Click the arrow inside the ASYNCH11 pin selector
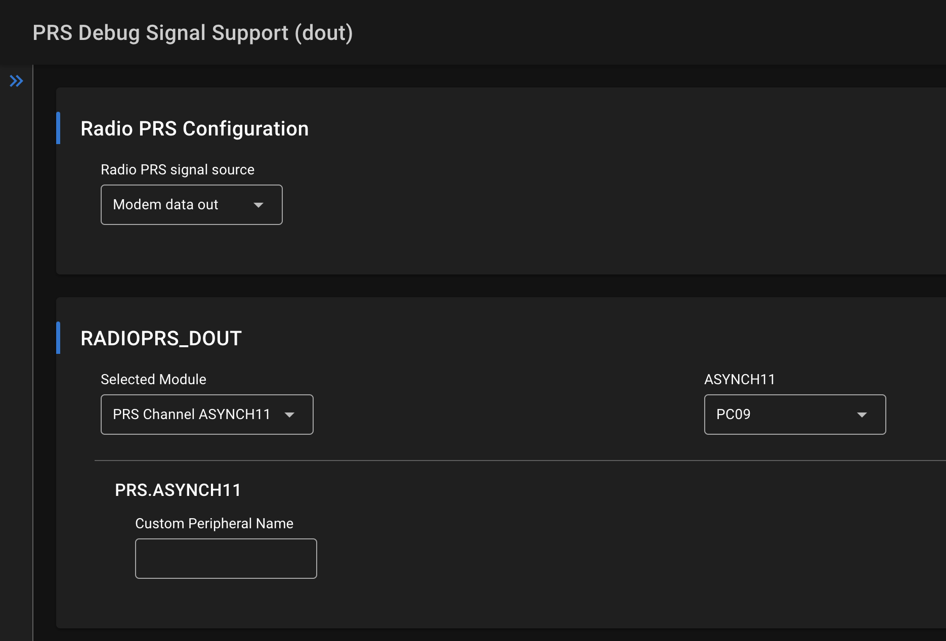This screenshot has height=641, width=946. 862,415
